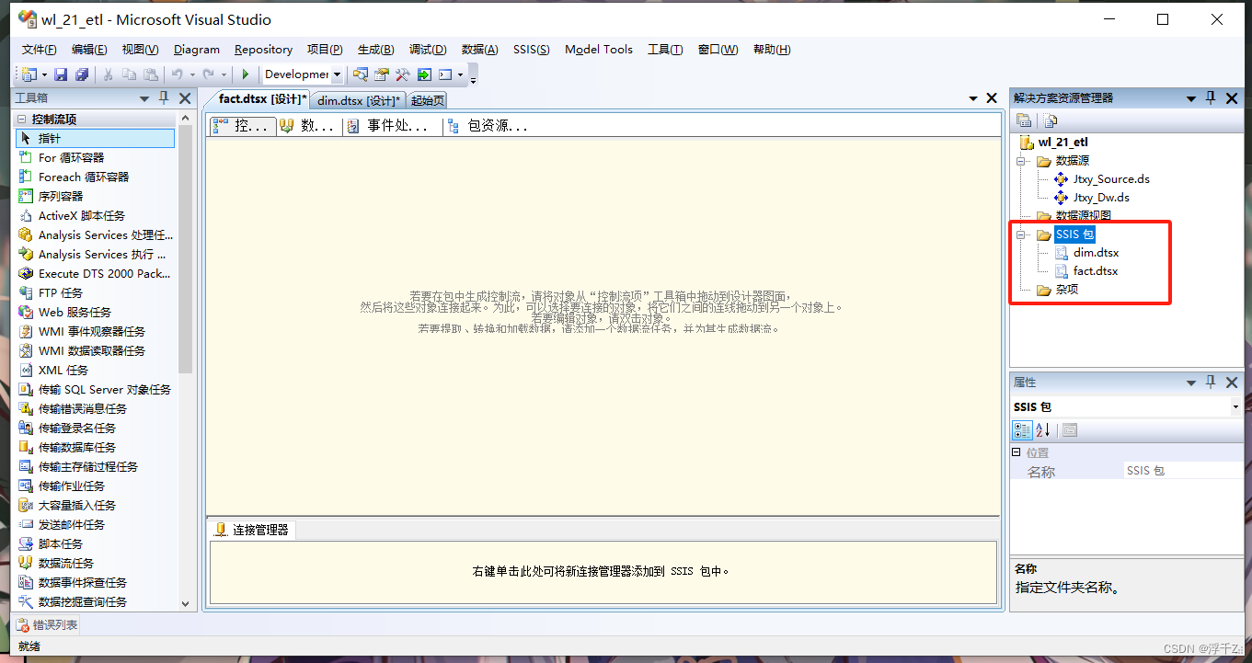Select fact.dtsx in Solution Explorer
Viewport: 1252px width, 663px height.
(x=1096, y=270)
